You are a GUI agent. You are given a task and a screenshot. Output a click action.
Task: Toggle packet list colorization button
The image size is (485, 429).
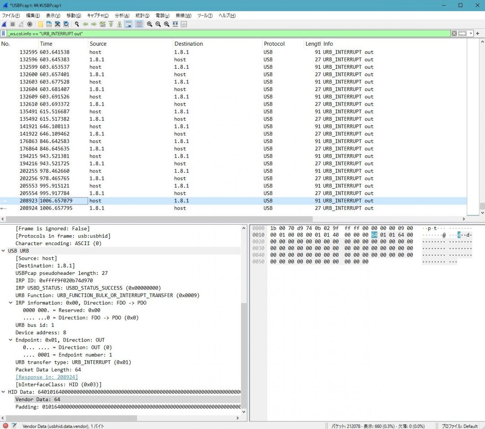139,24
